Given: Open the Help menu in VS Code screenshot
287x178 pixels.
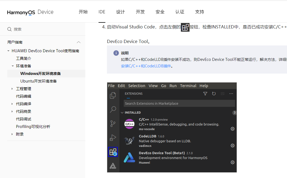Looking at the screenshot, I should pos(204,86).
